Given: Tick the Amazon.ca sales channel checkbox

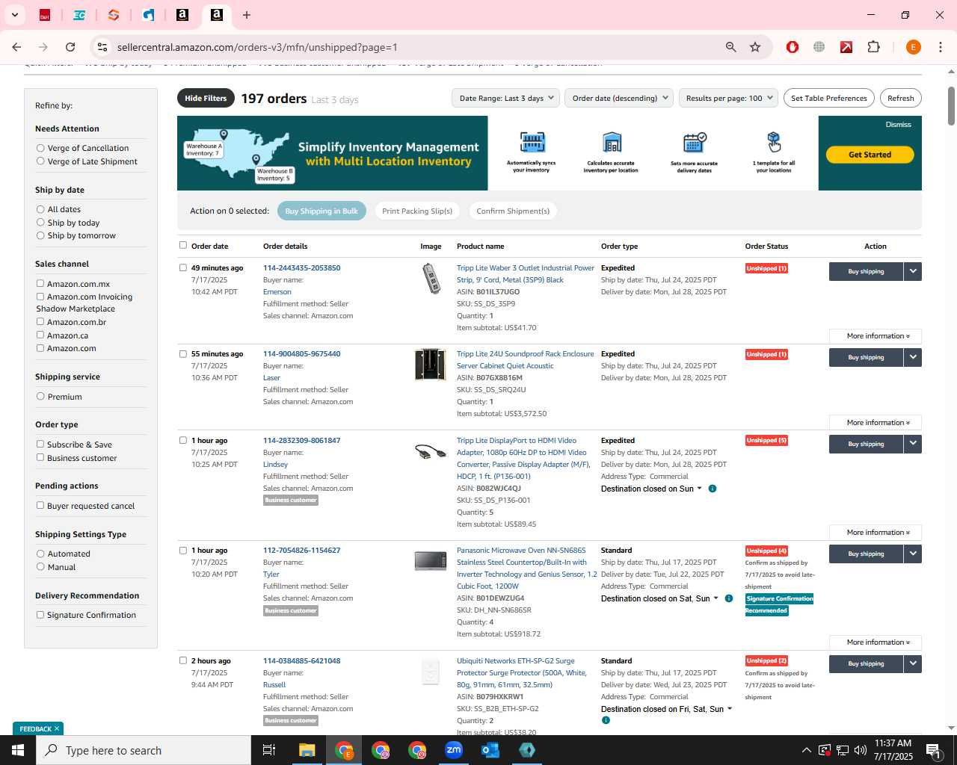Looking at the screenshot, I should [40, 335].
